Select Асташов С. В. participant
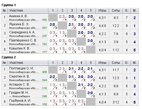 (x=19, y=85)
